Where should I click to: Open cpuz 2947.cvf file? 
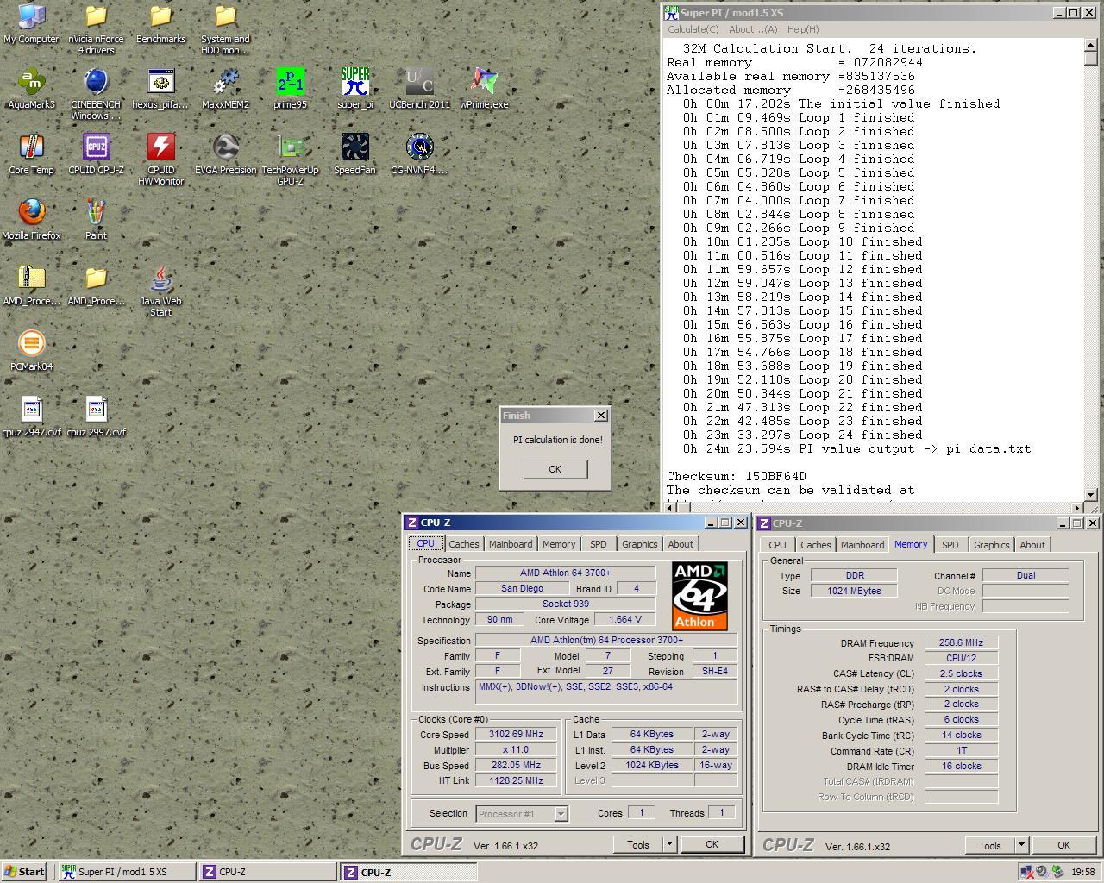pyautogui.click(x=31, y=416)
